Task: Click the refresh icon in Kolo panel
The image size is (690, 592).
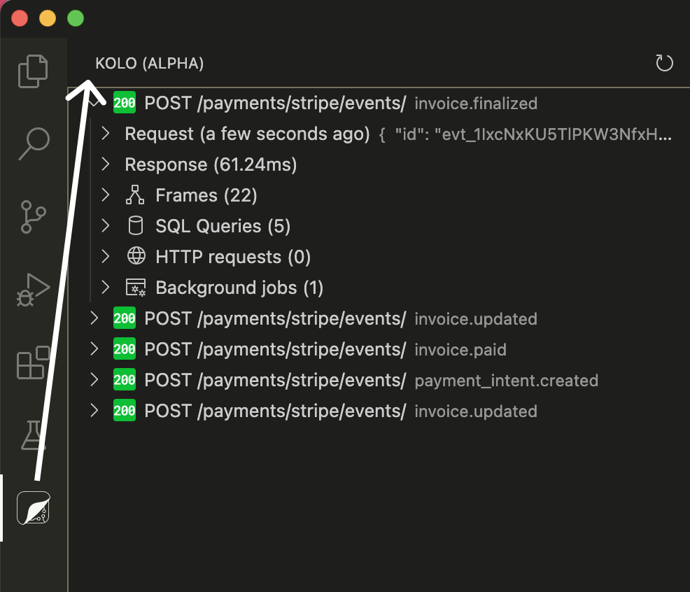Action: click(663, 64)
